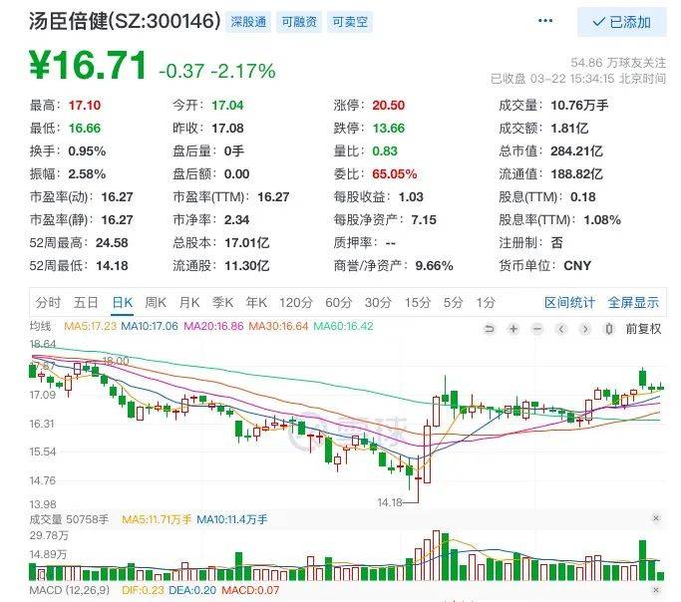Switch to the 60分 interval tab
This screenshot has height=602, width=681.
tap(338, 302)
